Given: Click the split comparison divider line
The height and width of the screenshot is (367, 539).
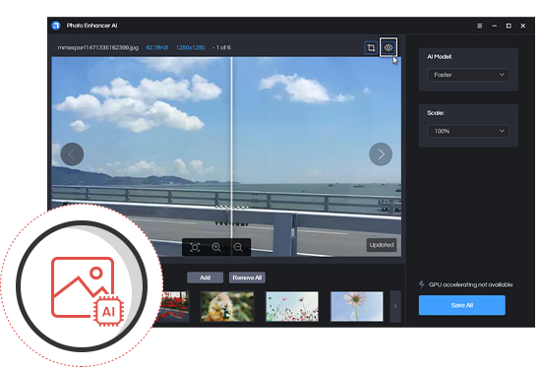Looking at the screenshot, I should click(232, 156).
